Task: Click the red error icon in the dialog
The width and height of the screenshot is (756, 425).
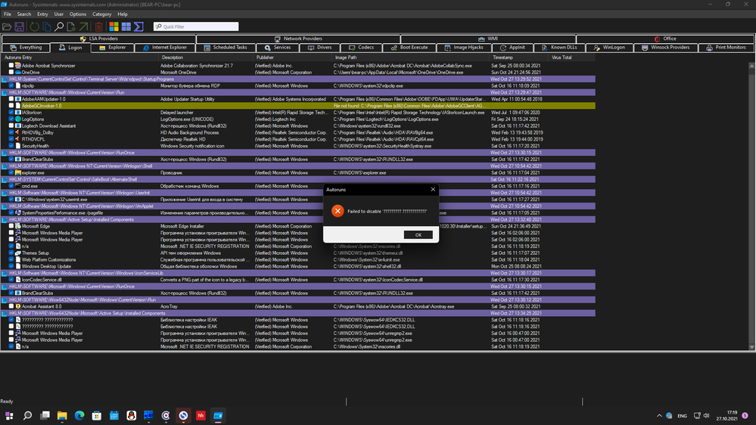Action: pyautogui.click(x=338, y=211)
